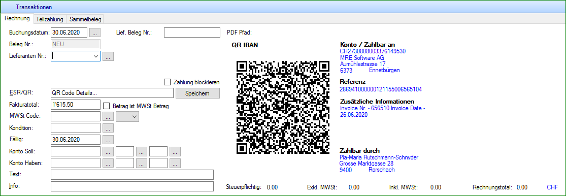Open the Kondition lookup button
This screenshot has width=566, height=196.
click(108, 128)
